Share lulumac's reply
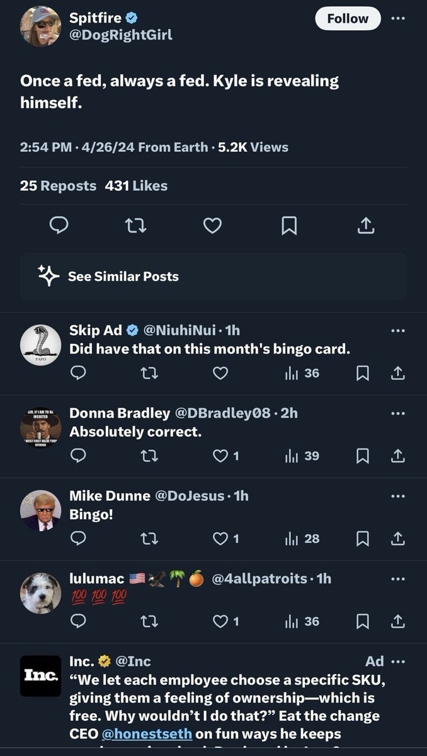Screen dimensions: 427x756 click(398, 622)
